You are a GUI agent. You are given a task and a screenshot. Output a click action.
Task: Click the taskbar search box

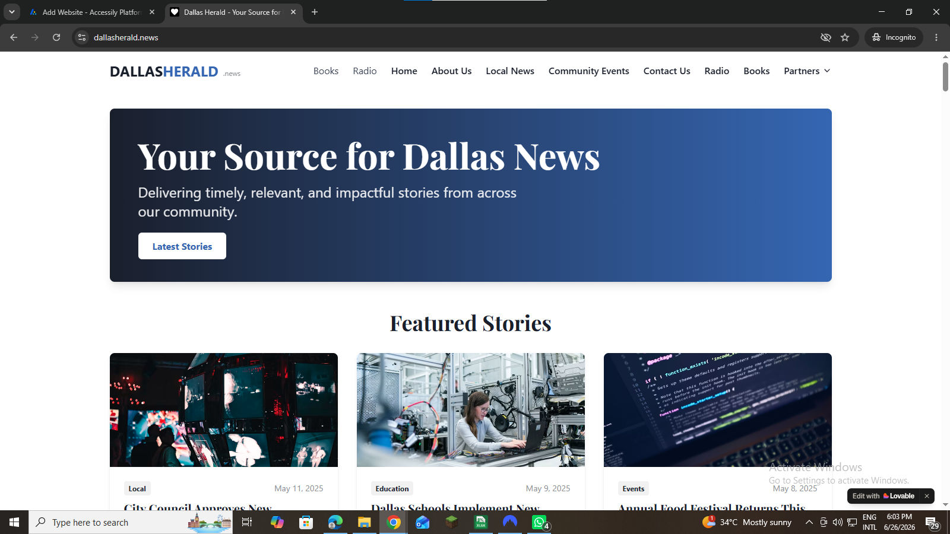coord(131,522)
